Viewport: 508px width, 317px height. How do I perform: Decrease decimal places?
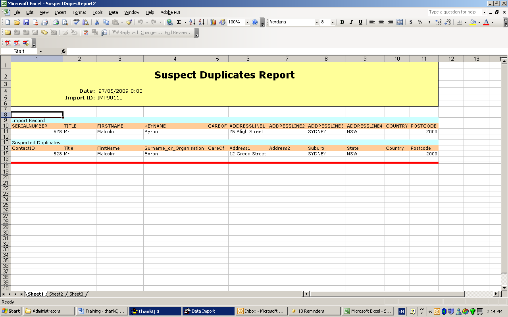pyautogui.click(x=448, y=22)
